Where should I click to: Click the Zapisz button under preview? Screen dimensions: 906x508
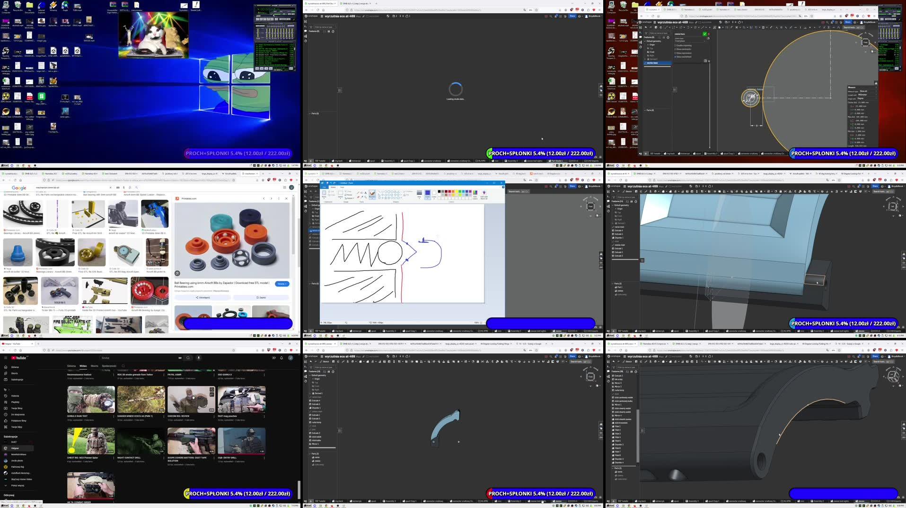[261, 298]
